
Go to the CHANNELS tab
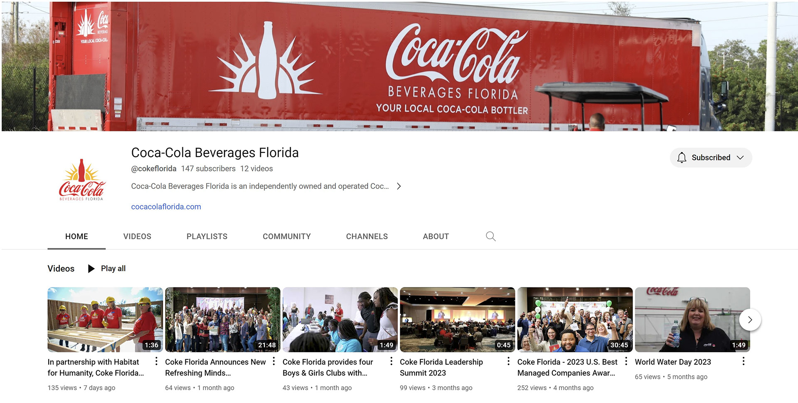367,236
